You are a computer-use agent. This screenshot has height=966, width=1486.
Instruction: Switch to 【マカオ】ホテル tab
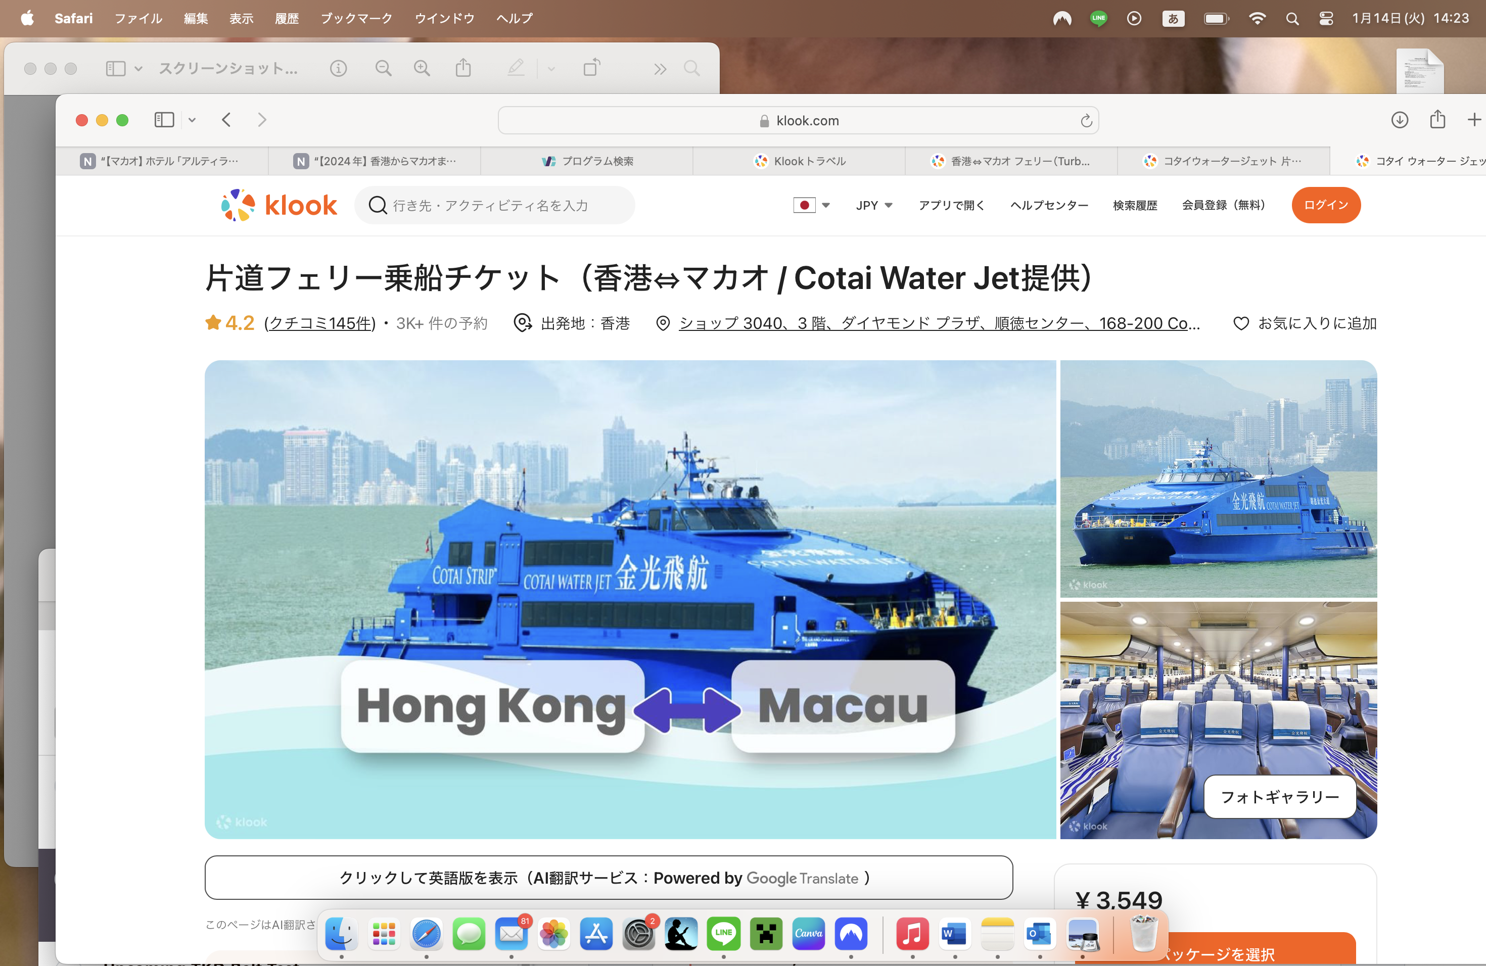[162, 161]
